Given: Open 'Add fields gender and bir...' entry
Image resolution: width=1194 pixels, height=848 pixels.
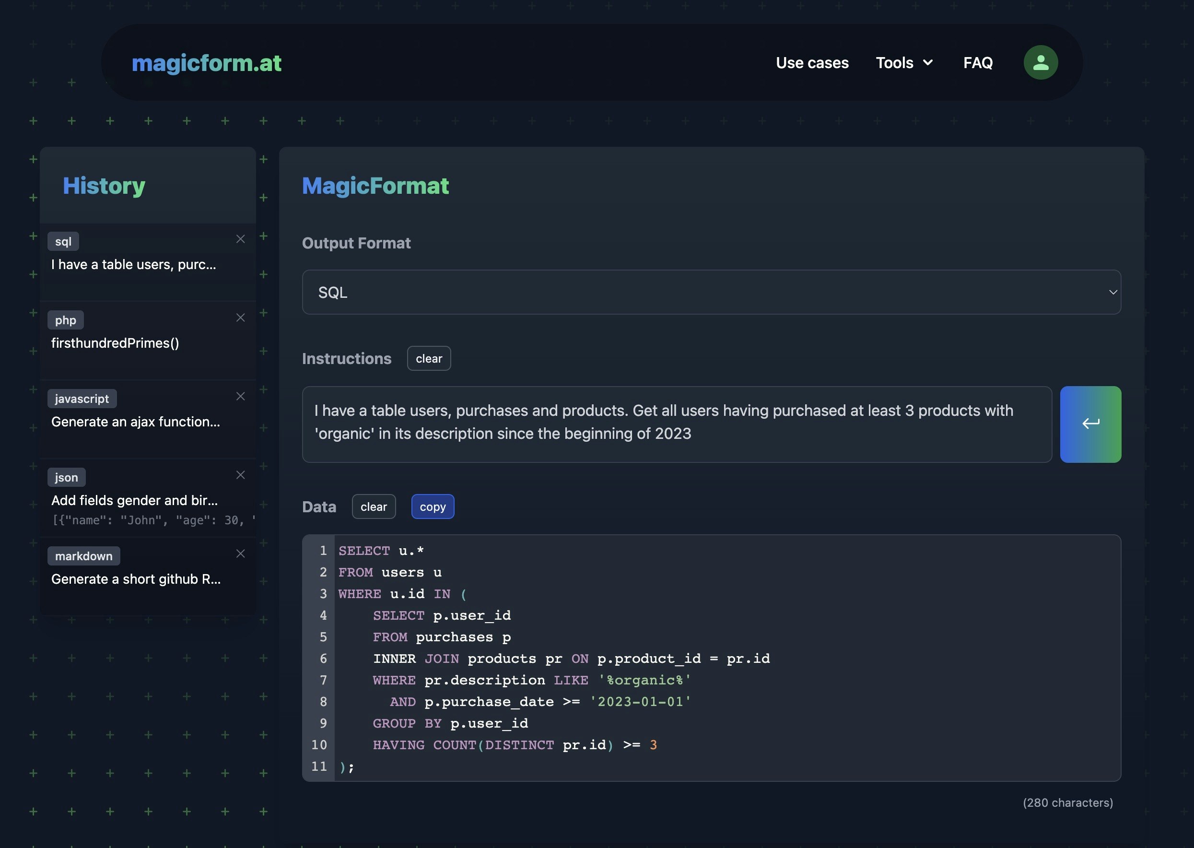Looking at the screenshot, I should coord(135,500).
